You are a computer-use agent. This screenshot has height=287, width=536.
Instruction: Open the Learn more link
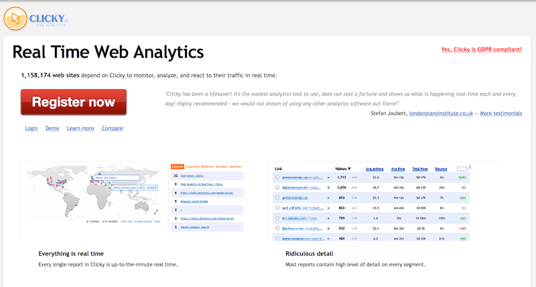point(80,128)
